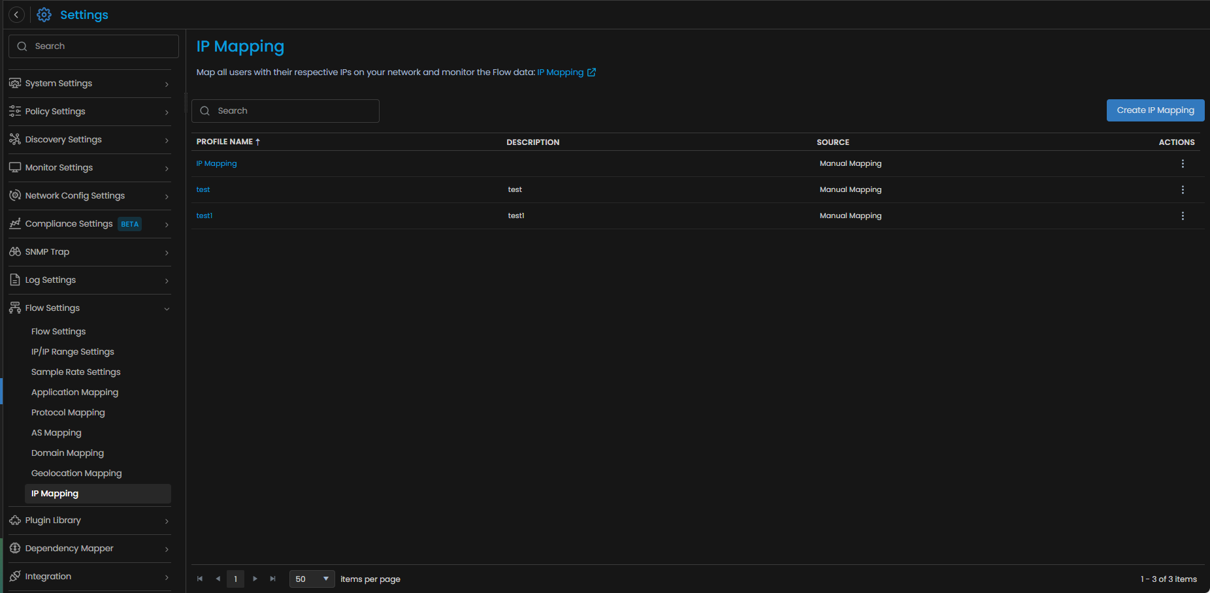Expand Log Settings chevron

[x=167, y=281]
